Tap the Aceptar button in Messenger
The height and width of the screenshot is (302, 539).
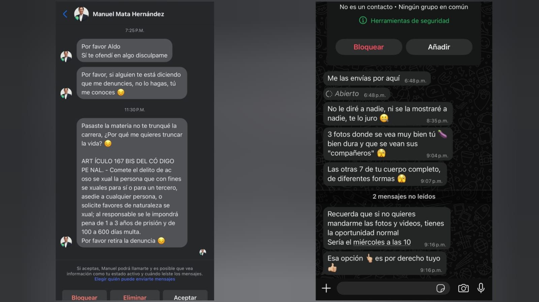tap(185, 296)
